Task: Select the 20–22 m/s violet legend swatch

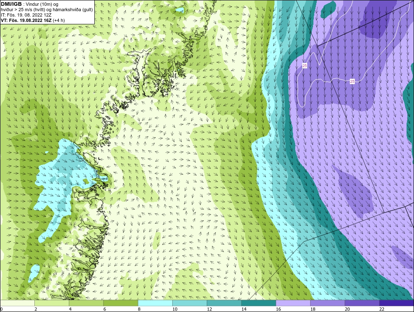Action: 362,303
